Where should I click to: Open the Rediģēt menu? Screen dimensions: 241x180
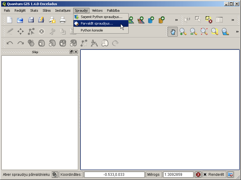pos(20,10)
